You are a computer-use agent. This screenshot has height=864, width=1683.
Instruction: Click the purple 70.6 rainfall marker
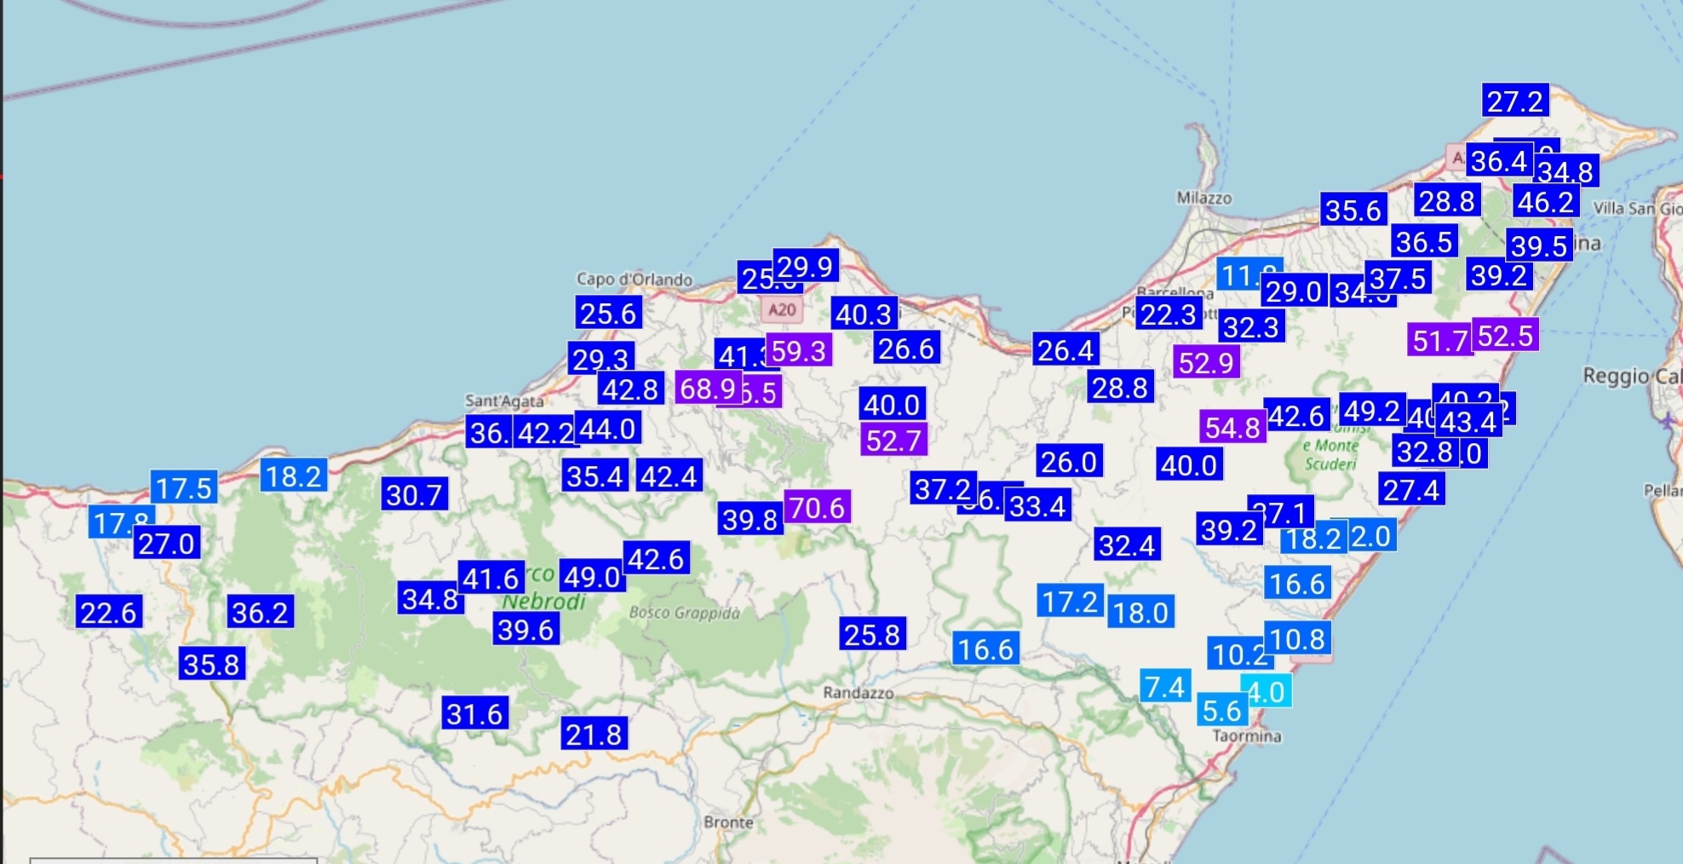click(x=817, y=508)
